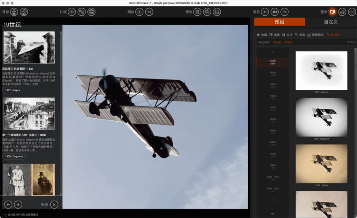Set zoom to 1:1
The width and height of the screenshot is (357, 218).
[149, 12]
